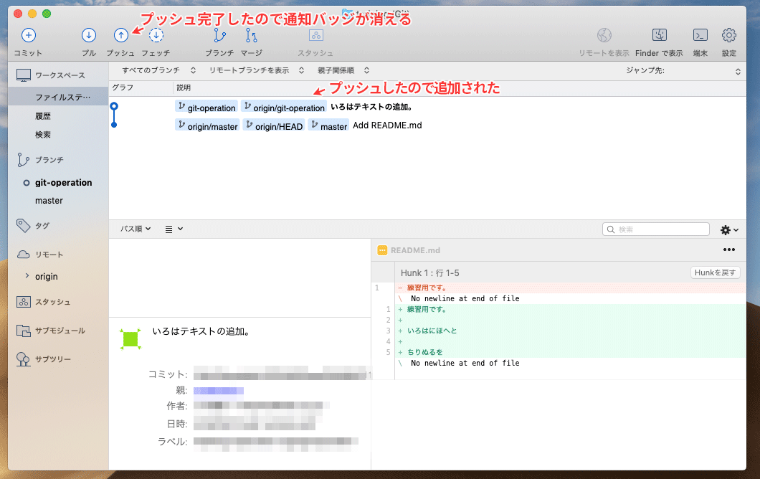Open the diff options gear dropdown
The width and height of the screenshot is (760, 479).
tap(729, 229)
